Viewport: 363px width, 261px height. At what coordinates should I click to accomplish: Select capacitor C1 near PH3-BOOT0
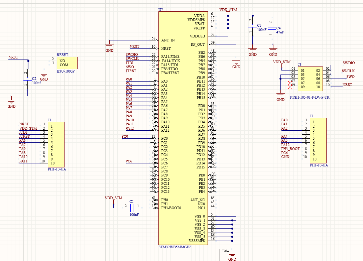coord(132,208)
